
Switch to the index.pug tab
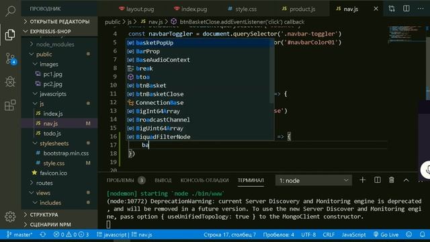[x=191, y=9]
